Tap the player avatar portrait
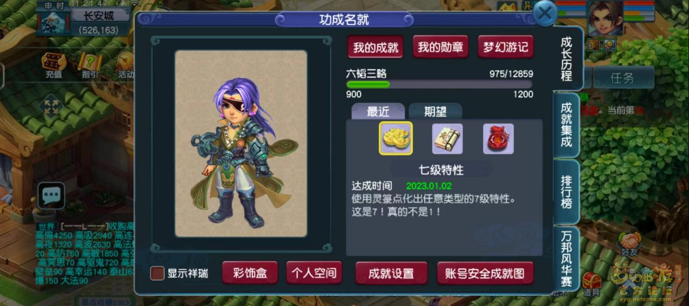Viewport: 689px width, 306px height. (x=604, y=18)
